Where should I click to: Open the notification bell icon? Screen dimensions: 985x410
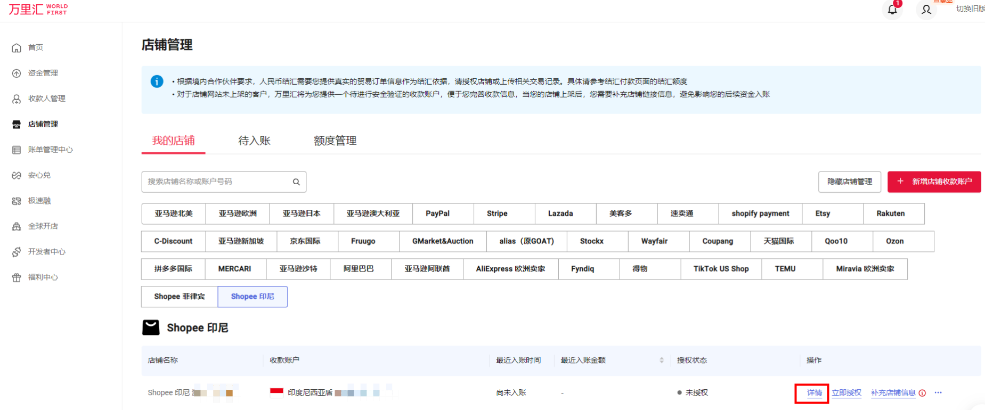892,10
